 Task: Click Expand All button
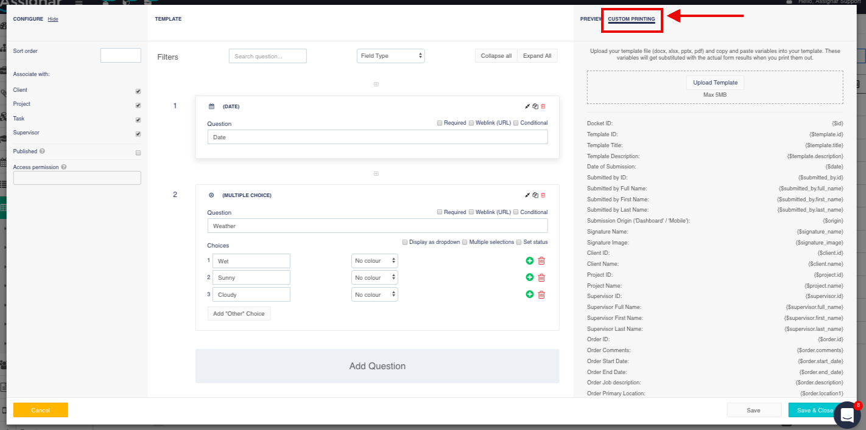point(537,56)
